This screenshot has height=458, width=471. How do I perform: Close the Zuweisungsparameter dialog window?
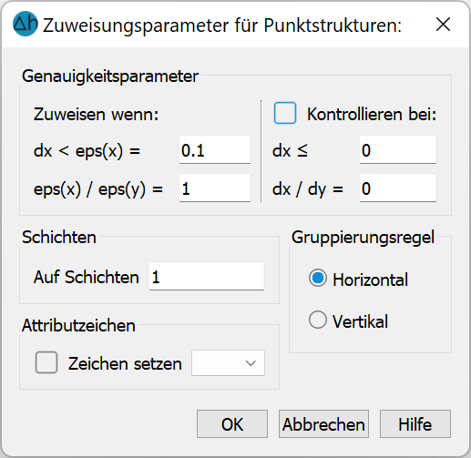443,24
